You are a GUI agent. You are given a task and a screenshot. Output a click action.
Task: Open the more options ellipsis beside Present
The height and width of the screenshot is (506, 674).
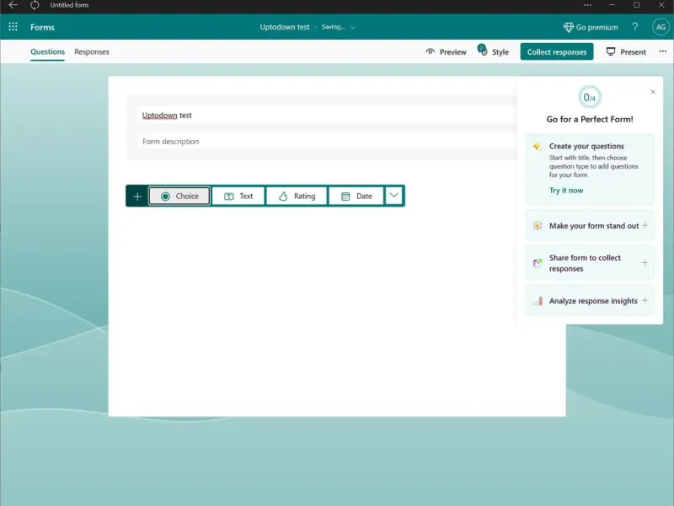(662, 51)
